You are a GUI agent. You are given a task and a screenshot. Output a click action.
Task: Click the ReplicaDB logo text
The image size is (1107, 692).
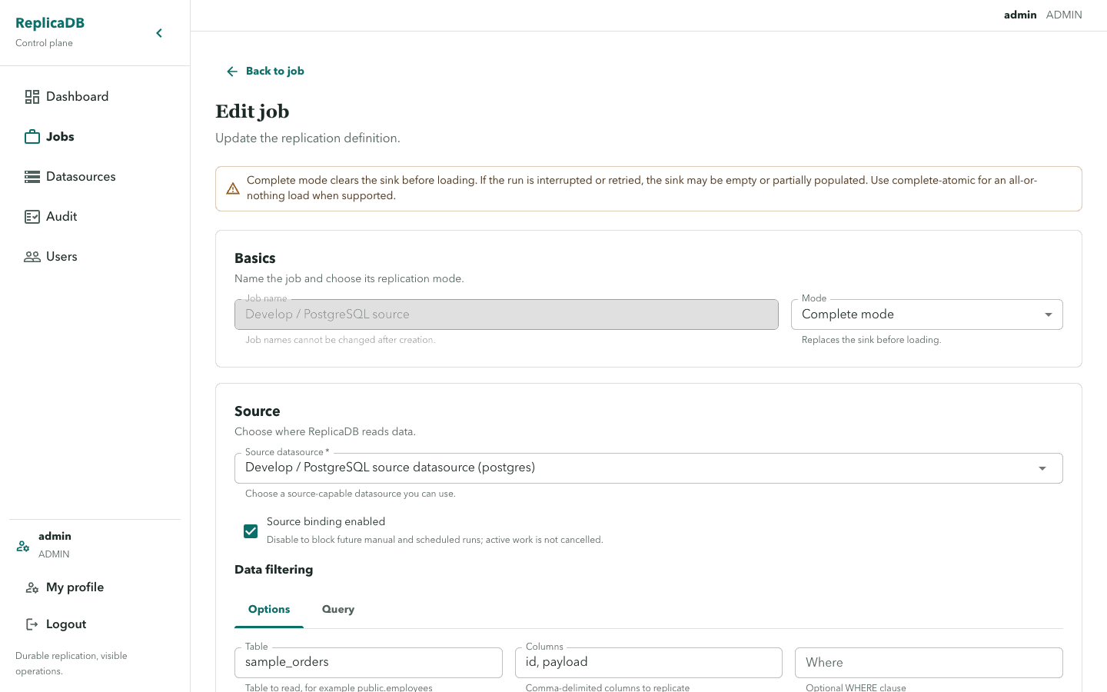pyautogui.click(x=50, y=23)
